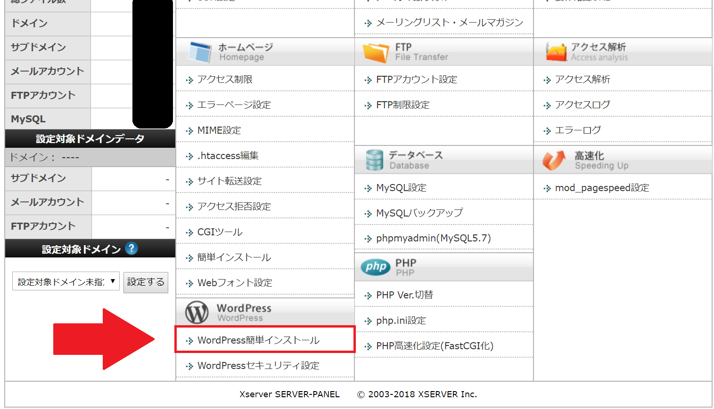Screen dimensions: 714x409
Task: Open アクセス拒否設定
Action: tap(234, 206)
